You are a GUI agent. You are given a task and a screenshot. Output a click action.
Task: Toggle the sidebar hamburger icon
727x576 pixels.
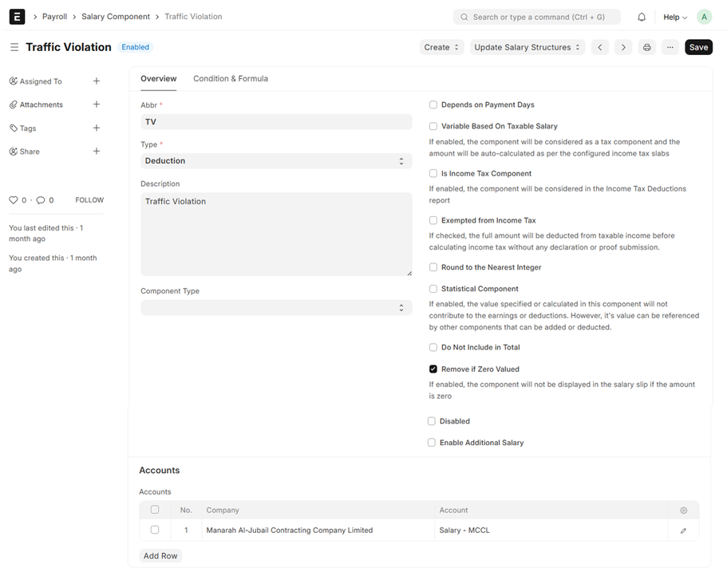pyautogui.click(x=14, y=47)
